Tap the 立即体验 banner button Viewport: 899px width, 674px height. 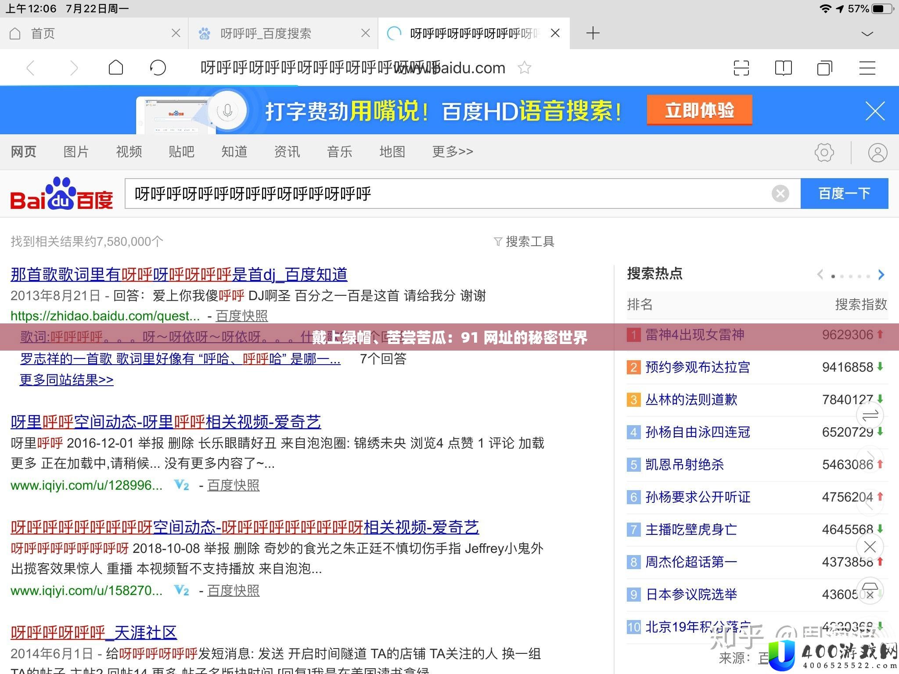coord(699,110)
